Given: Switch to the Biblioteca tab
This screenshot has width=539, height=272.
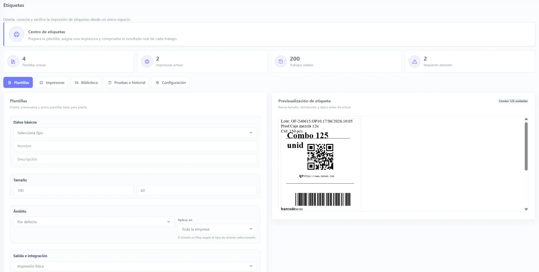Looking at the screenshot, I should (x=86, y=83).
